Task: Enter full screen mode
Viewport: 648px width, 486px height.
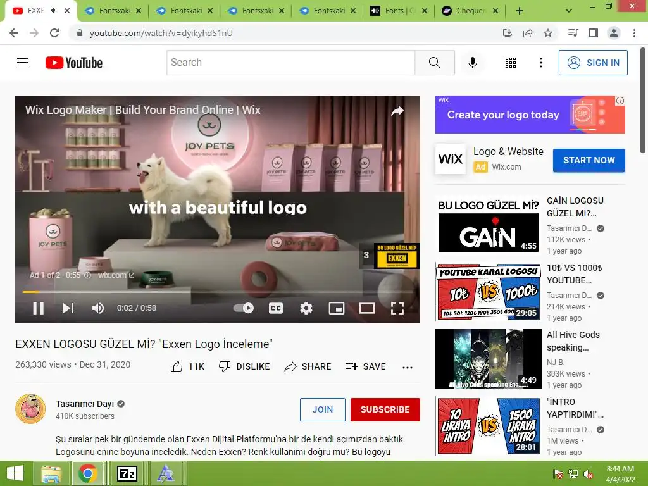Action: [397, 308]
